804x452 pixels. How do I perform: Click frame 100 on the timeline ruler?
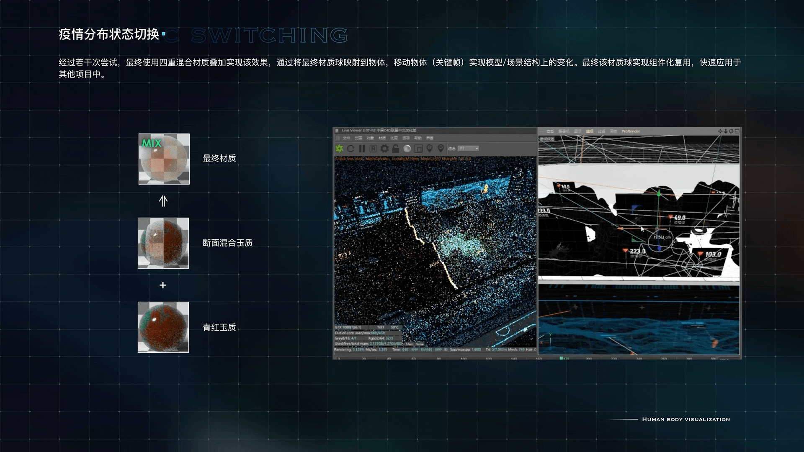click(x=464, y=358)
